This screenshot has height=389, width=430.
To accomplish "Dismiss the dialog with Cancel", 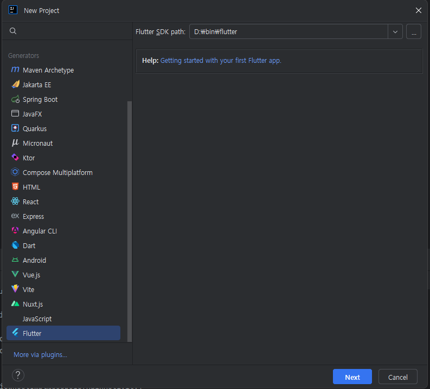I will 398,377.
